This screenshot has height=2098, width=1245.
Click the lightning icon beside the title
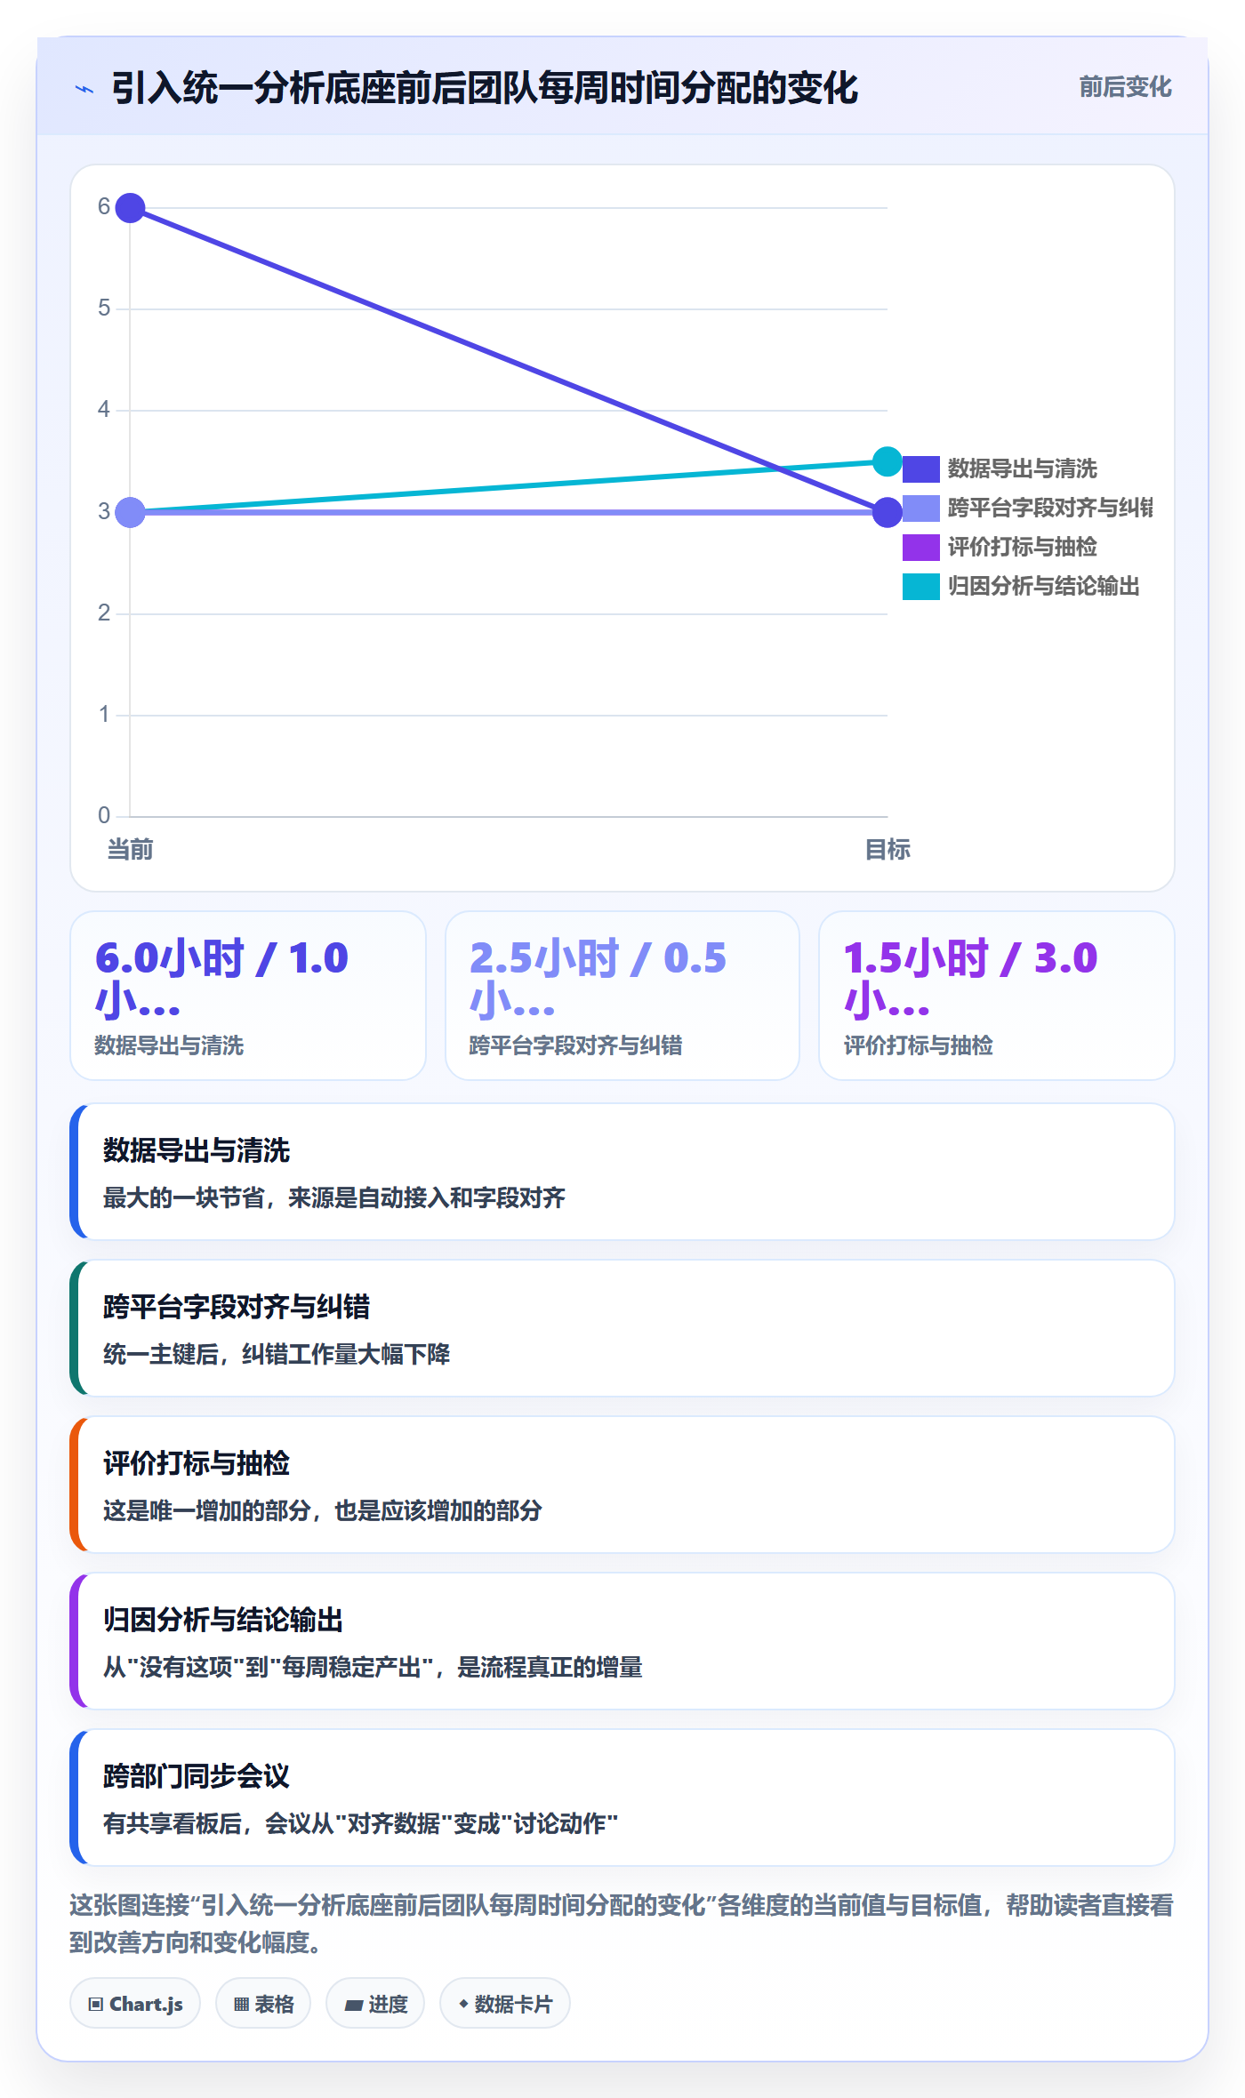click(84, 89)
